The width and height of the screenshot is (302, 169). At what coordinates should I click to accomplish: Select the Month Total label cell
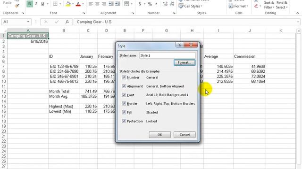pyautogui.click(x=64, y=92)
